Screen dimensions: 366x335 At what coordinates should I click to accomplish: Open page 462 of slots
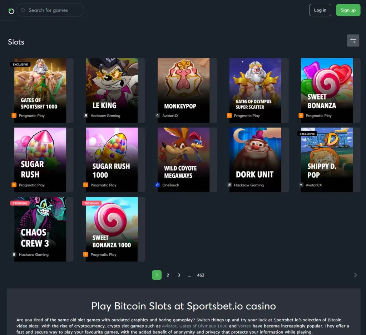point(201,275)
